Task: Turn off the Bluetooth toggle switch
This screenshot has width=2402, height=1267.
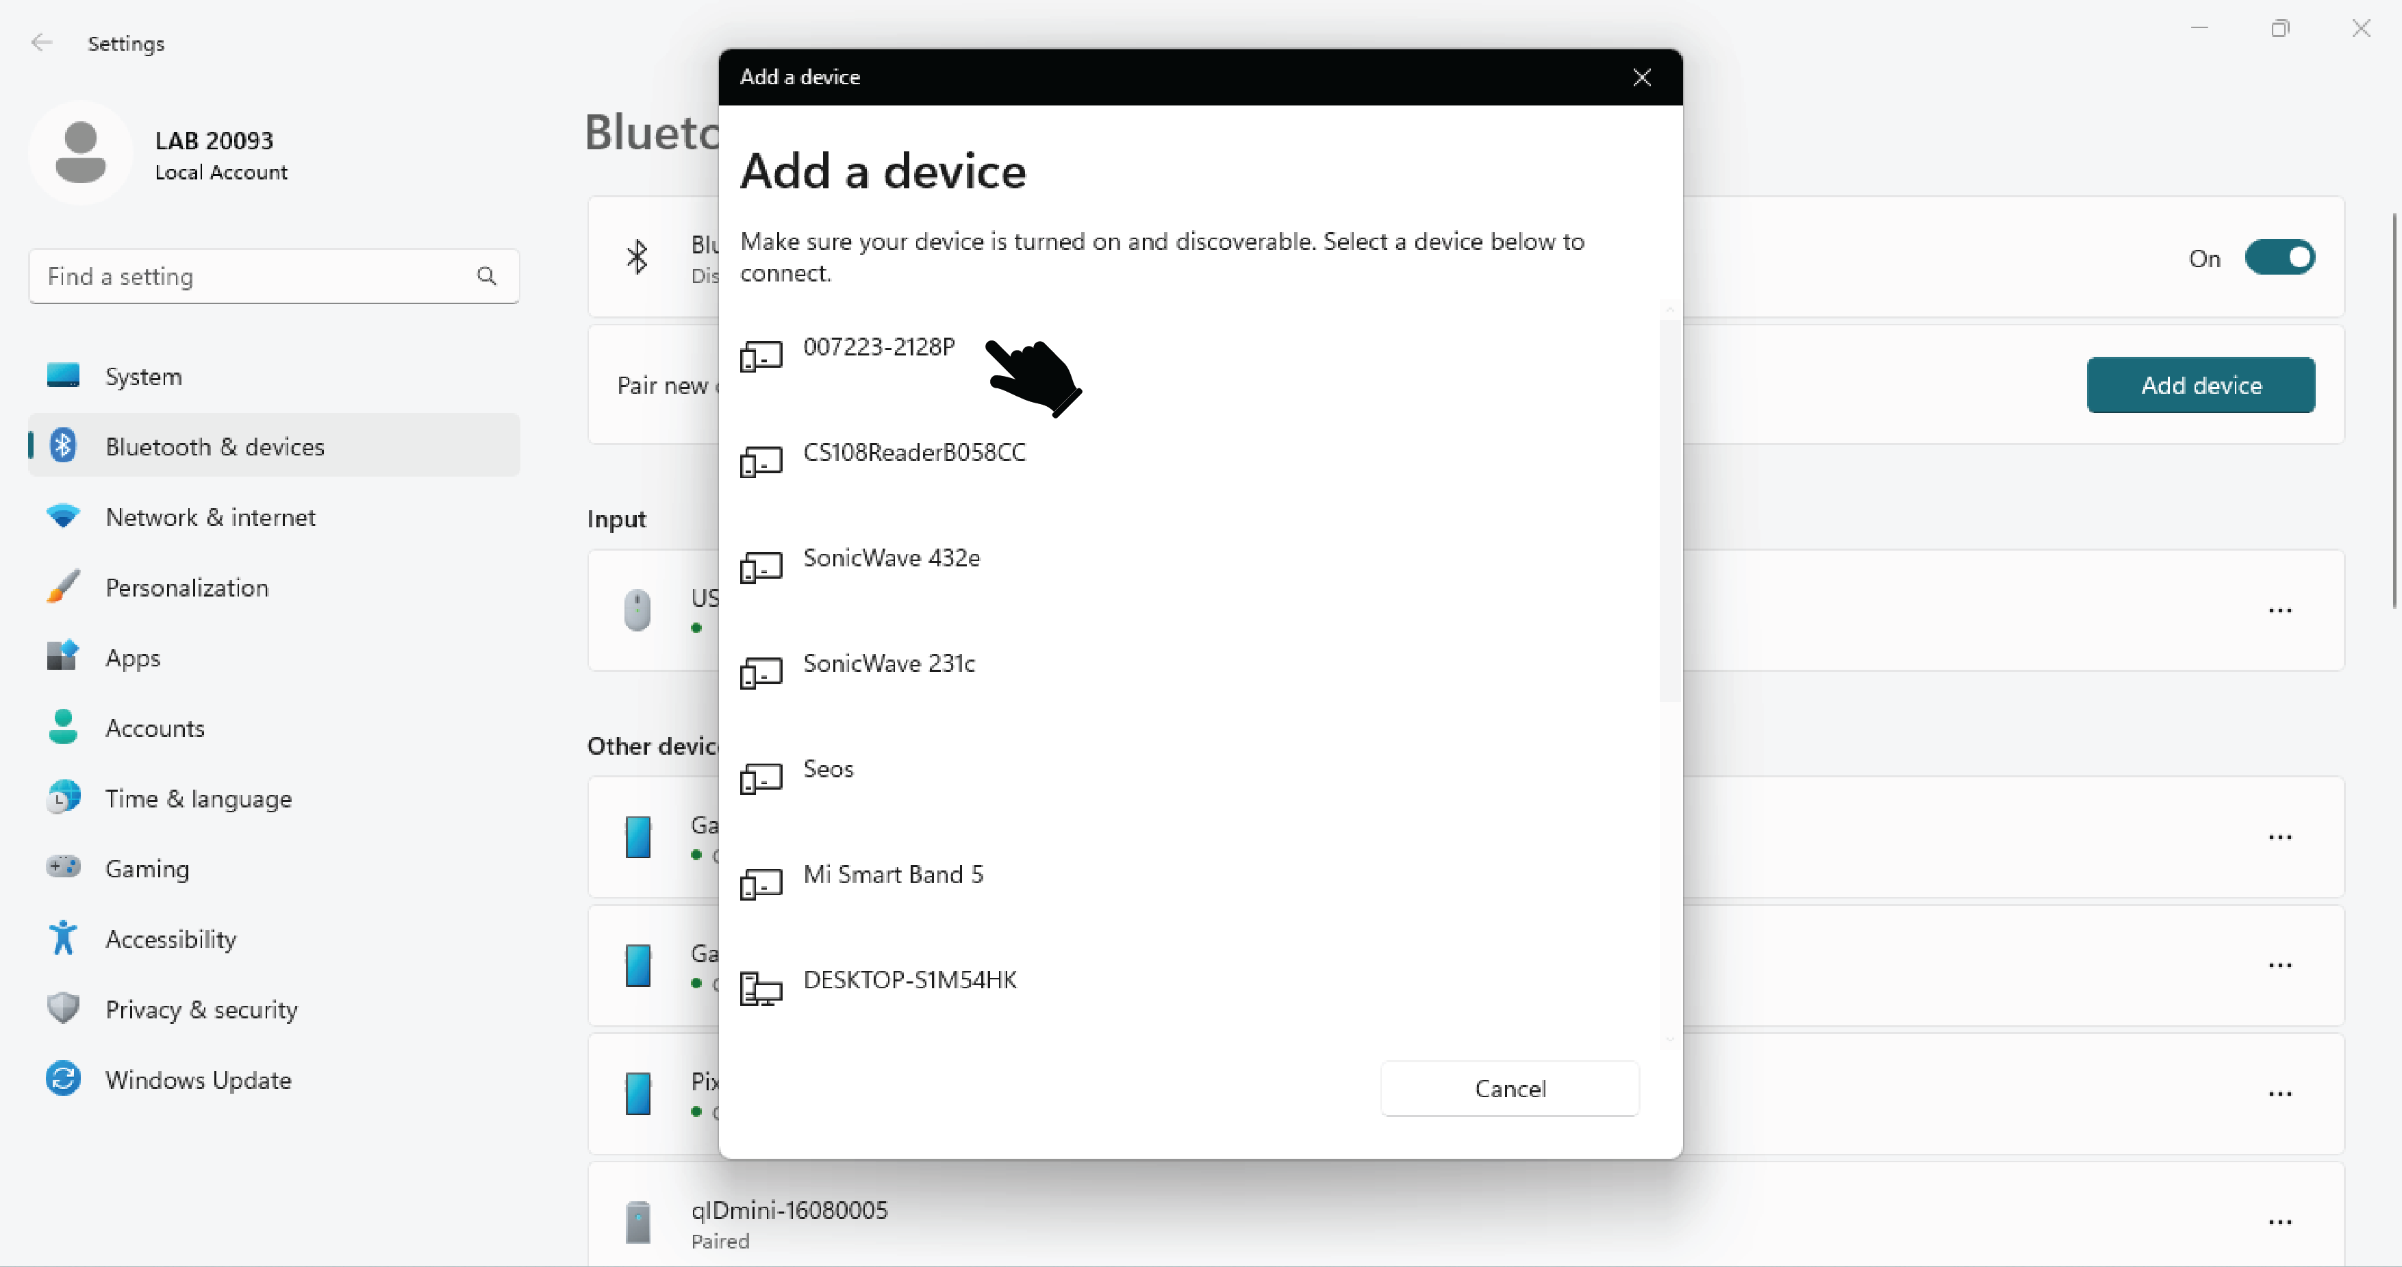Action: (2279, 258)
